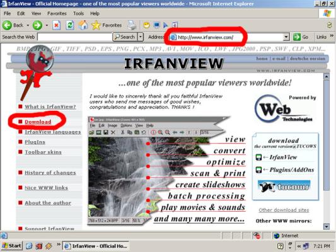The width and height of the screenshot is (336, 252).
Task: Open the Favorites menu in the menu bar
Action: point(57,13)
